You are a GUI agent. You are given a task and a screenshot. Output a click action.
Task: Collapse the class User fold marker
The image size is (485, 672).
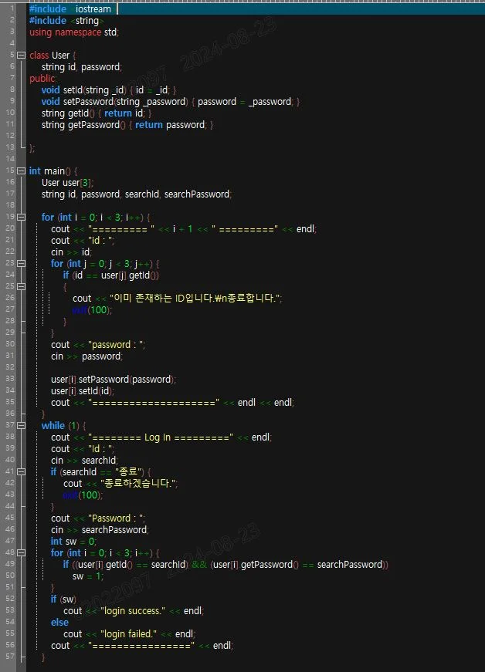pos(21,55)
